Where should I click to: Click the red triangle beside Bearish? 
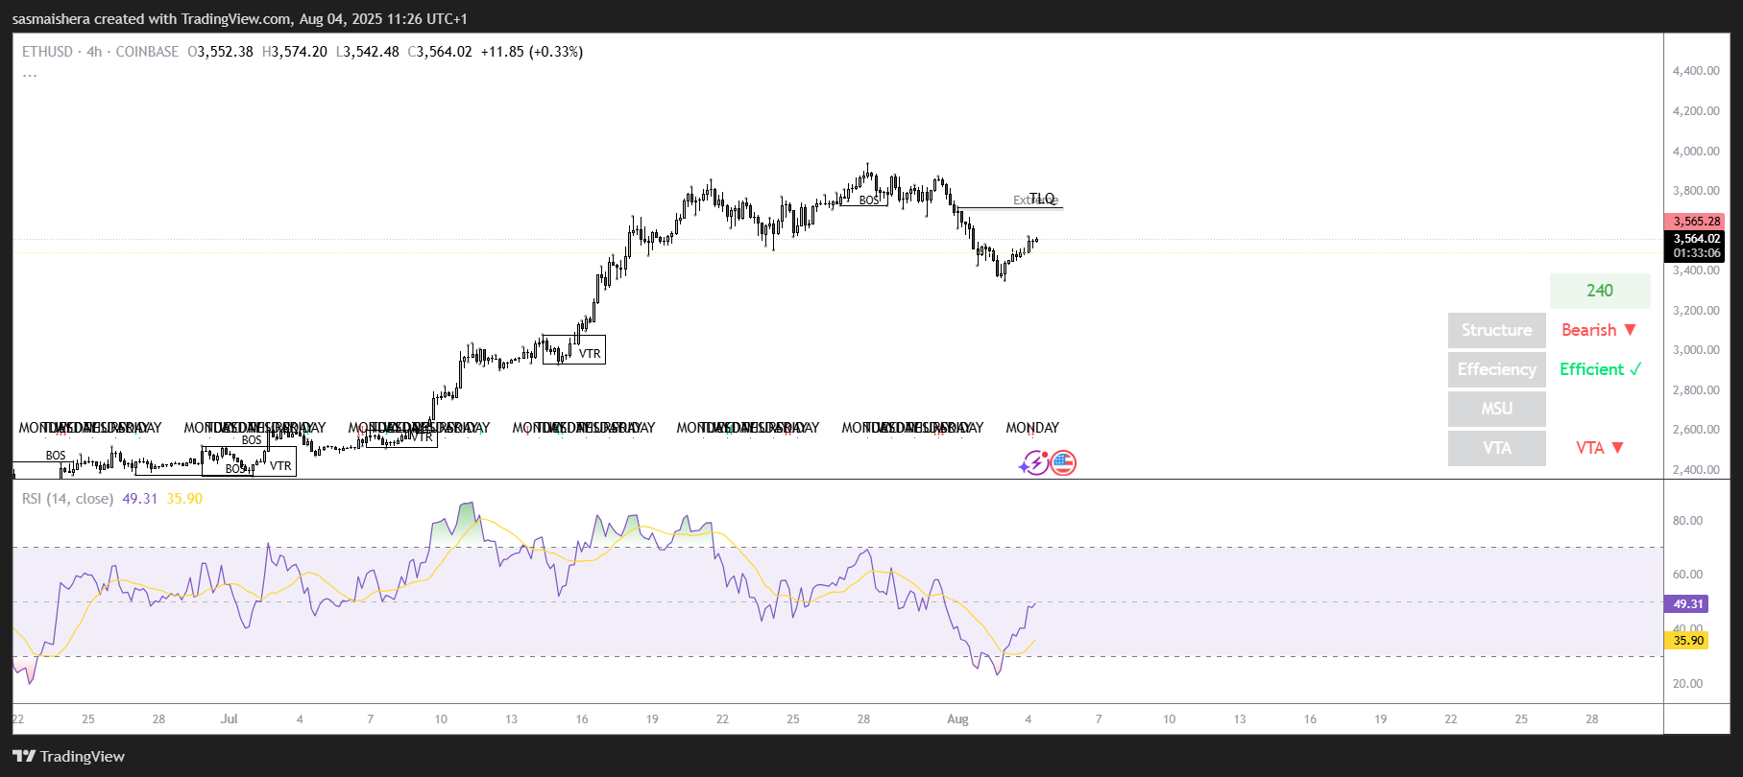coord(1630,330)
